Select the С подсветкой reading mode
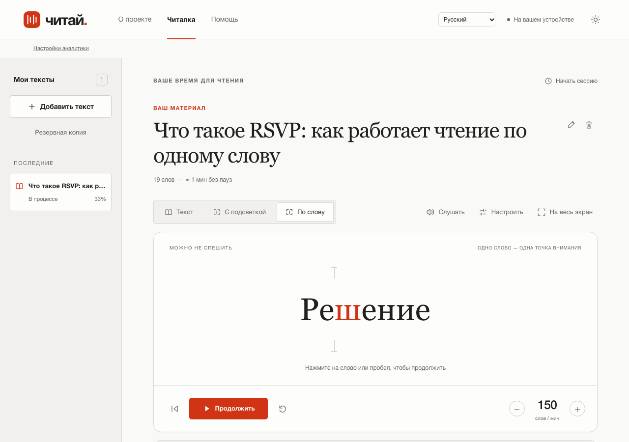The image size is (629, 442). [240, 212]
